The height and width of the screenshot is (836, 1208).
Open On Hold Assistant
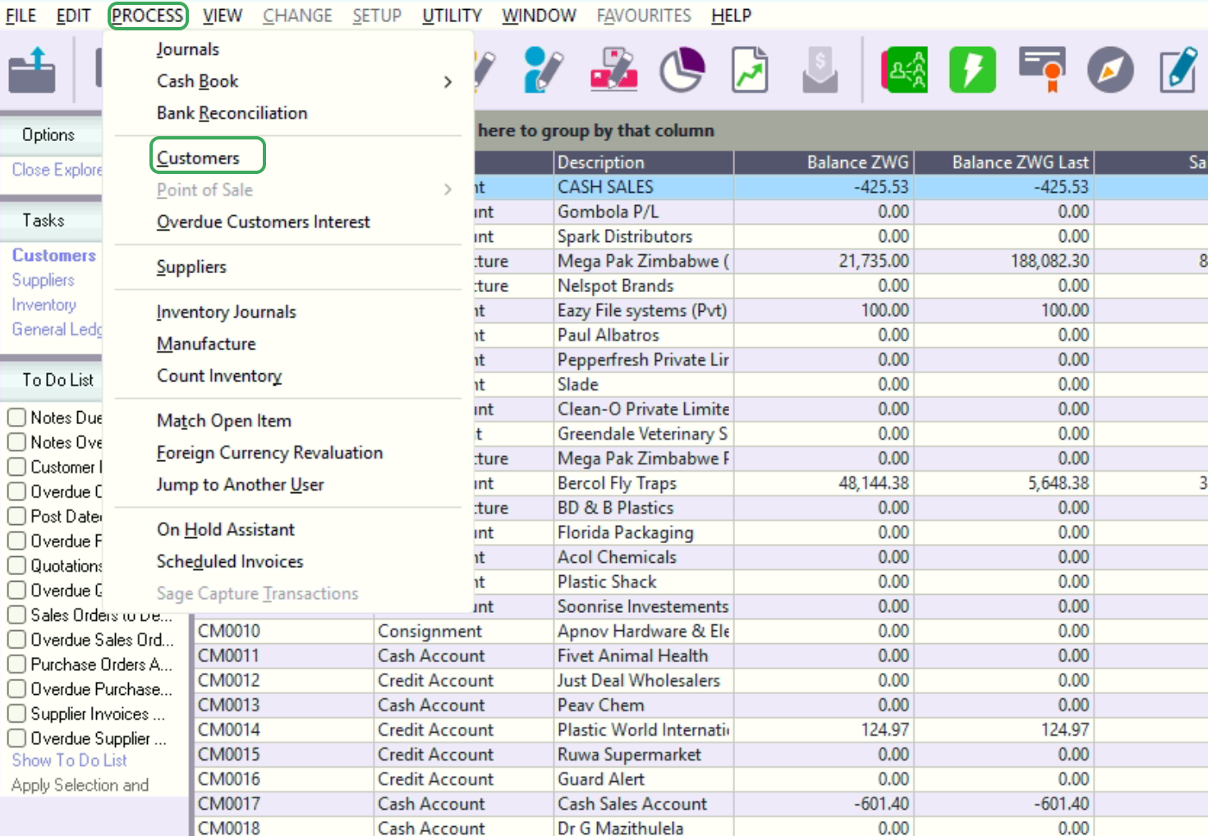225,530
